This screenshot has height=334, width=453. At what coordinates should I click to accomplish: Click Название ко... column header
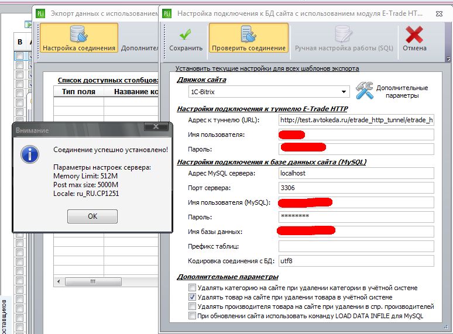coord(131,92)
